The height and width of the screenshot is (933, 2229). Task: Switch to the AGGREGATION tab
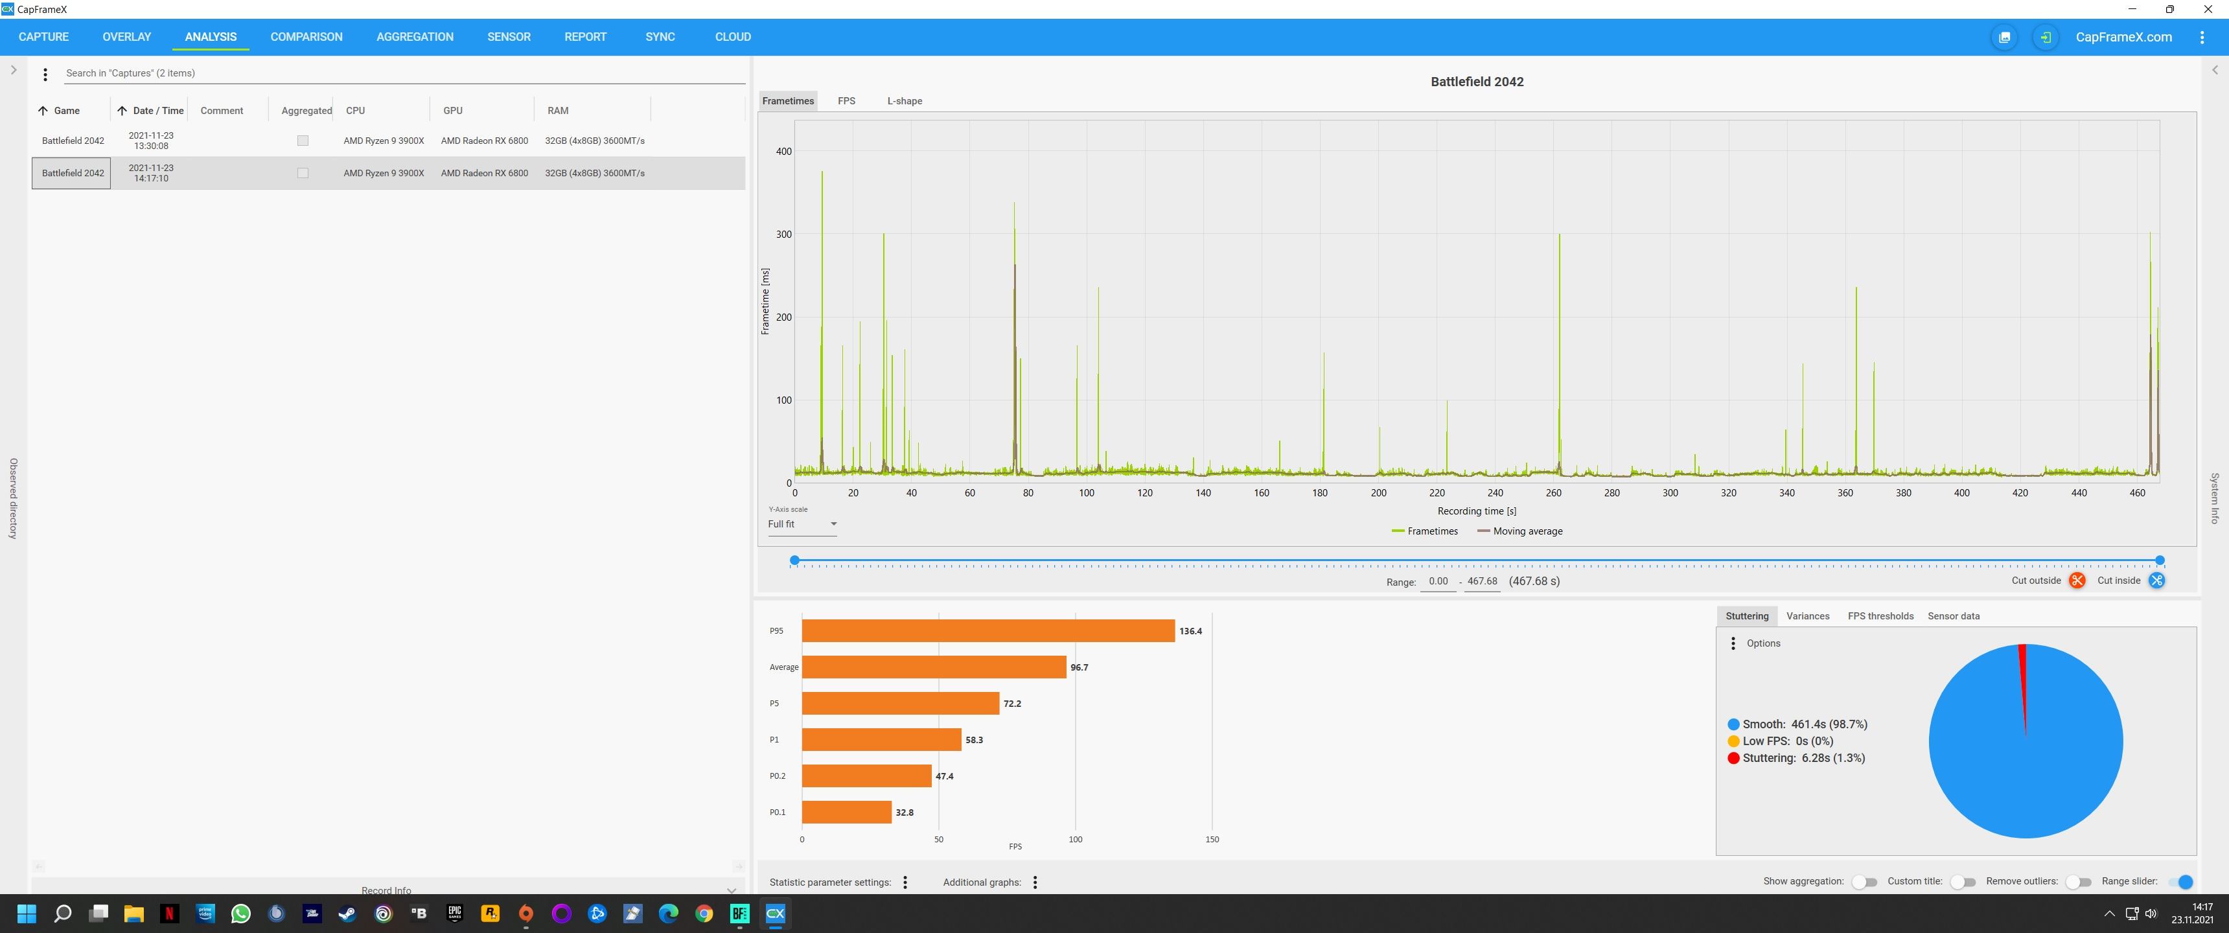415,37
